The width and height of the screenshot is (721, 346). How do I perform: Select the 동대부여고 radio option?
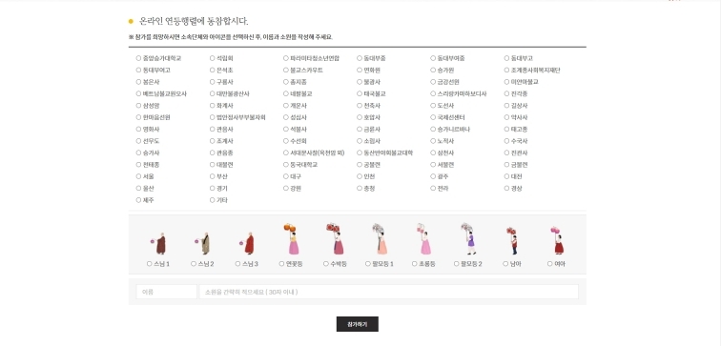tap(138, 71)
